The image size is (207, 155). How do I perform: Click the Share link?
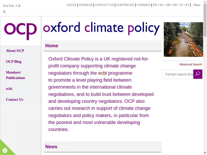point(197,5)
